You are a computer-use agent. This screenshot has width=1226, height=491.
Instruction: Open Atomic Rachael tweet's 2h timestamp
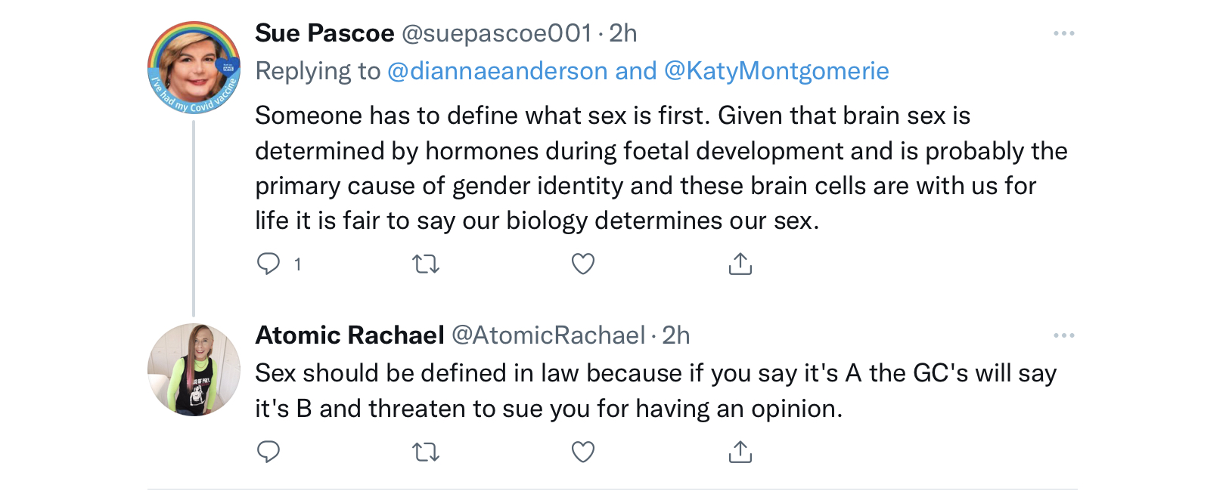pos(676,335)
